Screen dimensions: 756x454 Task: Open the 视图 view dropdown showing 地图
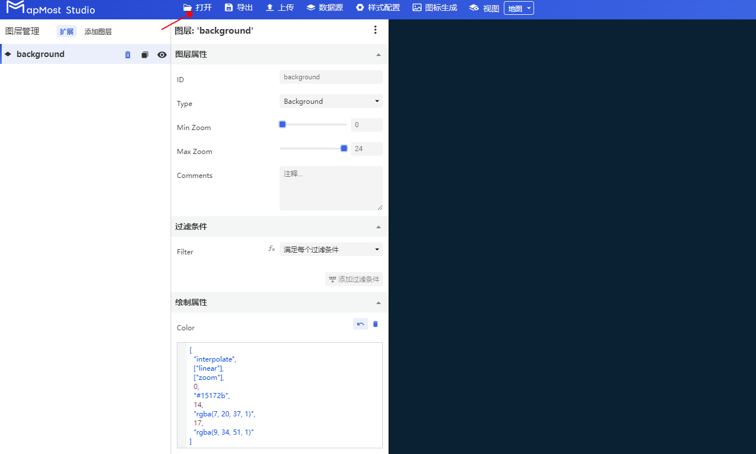519,8
